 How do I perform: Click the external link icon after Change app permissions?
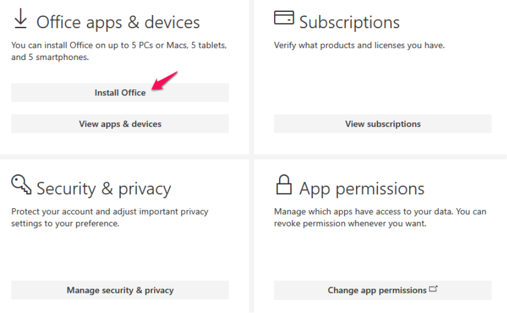pos(433,289)
